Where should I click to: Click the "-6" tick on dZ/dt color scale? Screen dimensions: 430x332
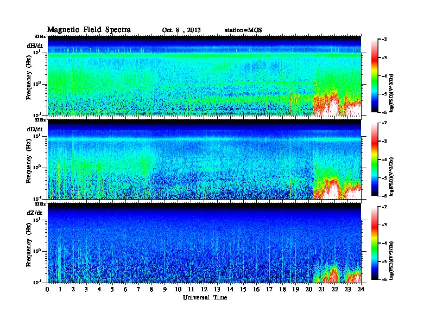click(x=384, y=280)
